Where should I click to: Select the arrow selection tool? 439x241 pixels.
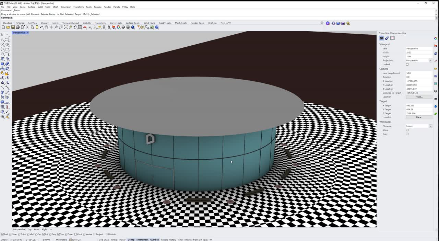2,34
